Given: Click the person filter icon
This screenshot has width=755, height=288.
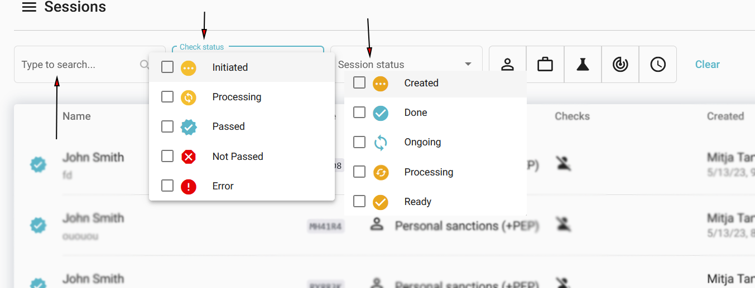Looking at the screenshot, I should point(507,65).
